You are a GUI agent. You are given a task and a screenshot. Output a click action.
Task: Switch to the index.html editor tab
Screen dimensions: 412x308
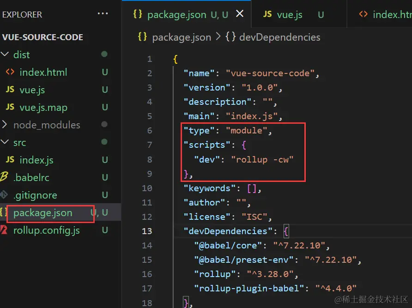click(380, 14)
